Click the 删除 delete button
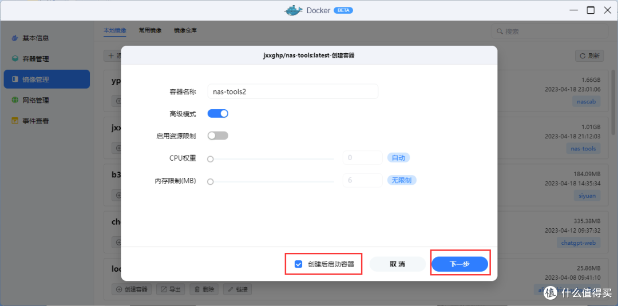 [204, 289]
